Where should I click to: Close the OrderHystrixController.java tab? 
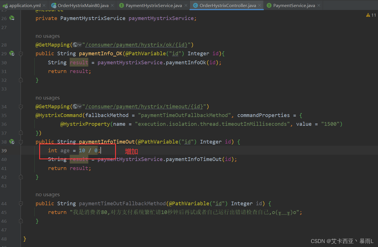[x=260, y=6]
